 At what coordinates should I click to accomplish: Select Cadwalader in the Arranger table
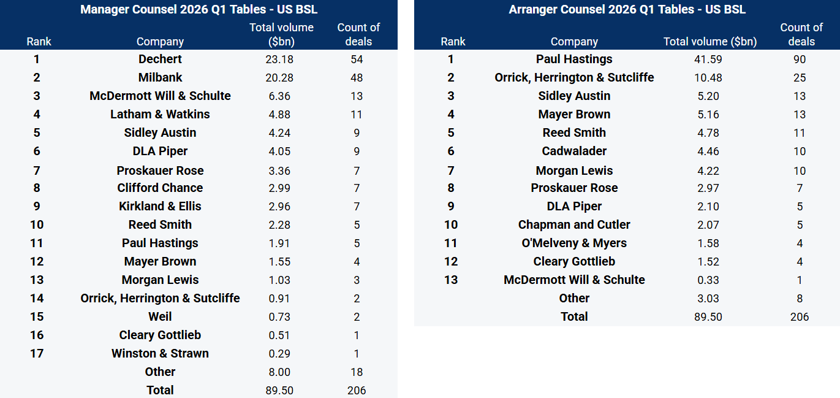coord(574,151)
